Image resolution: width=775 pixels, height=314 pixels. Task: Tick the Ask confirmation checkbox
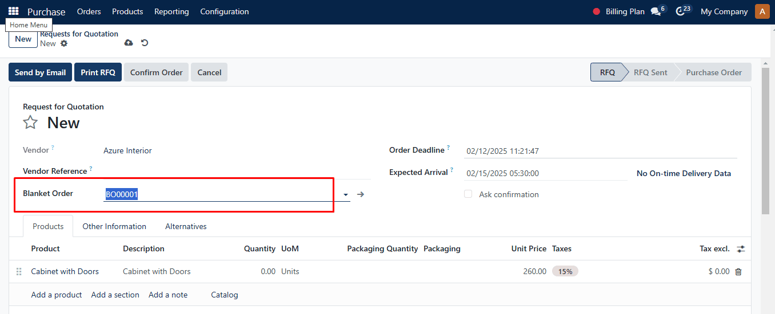tap(468, 194)
